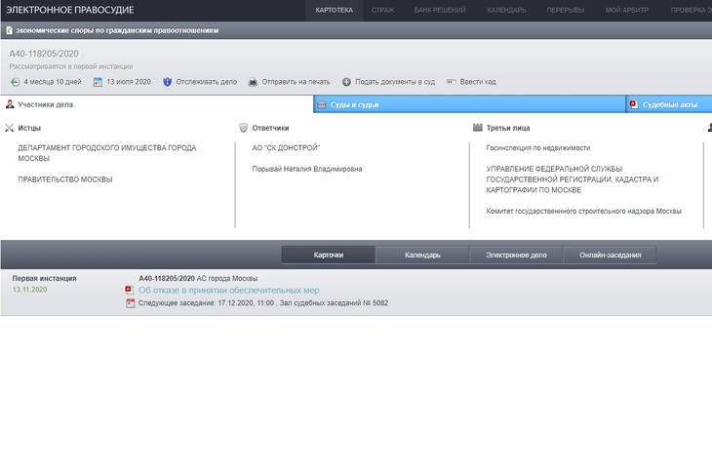Viewport: 712px width, 474px height.
Task: Open the PDF icon for the court ruling
Action: (130, 291)
